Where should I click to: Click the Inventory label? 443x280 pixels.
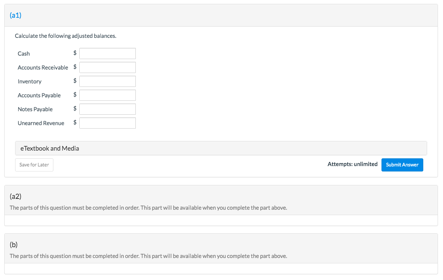[30, 81]
